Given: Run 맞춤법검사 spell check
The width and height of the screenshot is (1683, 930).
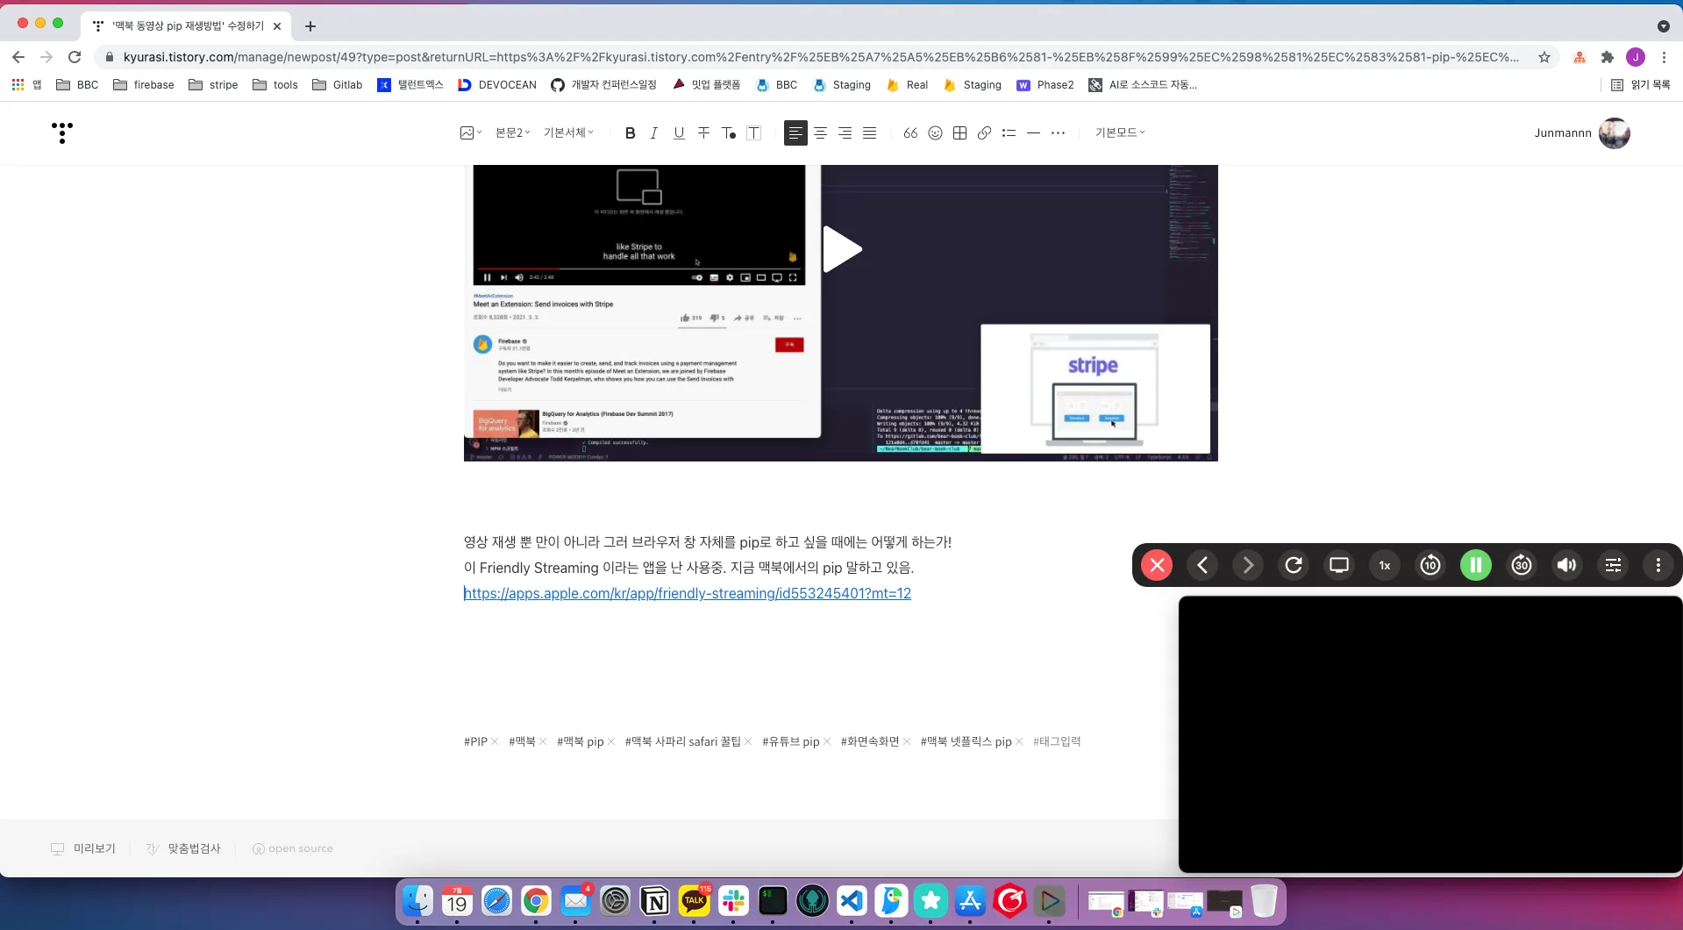Looking at the screenshot, I should (x=183, y=849).
